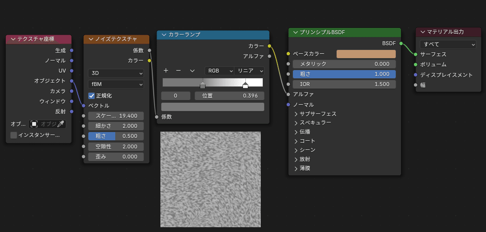The height and width of the screenshot is (232, 486).
Task: Select the right white color stop marker
Action: 245,85
